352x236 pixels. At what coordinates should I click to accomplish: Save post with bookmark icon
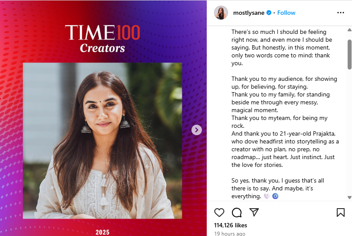point(341,213)
